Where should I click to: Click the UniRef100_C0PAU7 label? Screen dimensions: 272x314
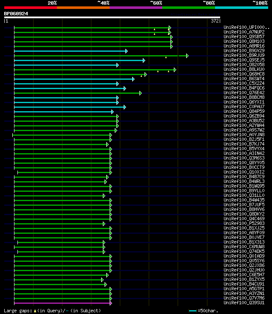tap(244, 107)
